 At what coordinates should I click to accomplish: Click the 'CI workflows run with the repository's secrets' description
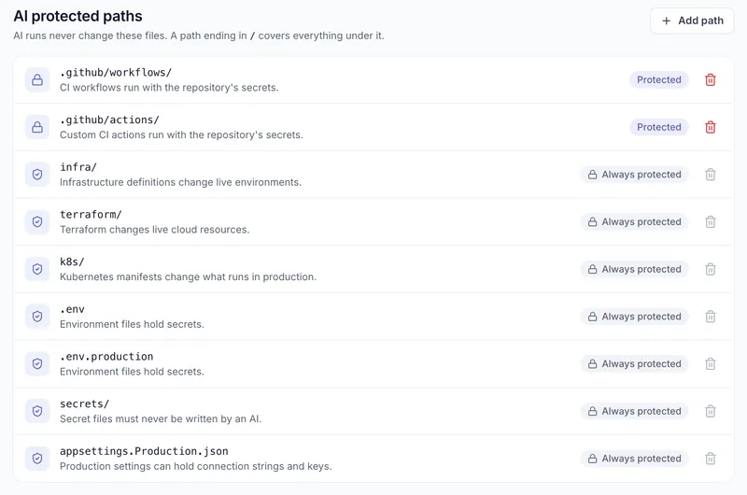[x=169, y=88]
